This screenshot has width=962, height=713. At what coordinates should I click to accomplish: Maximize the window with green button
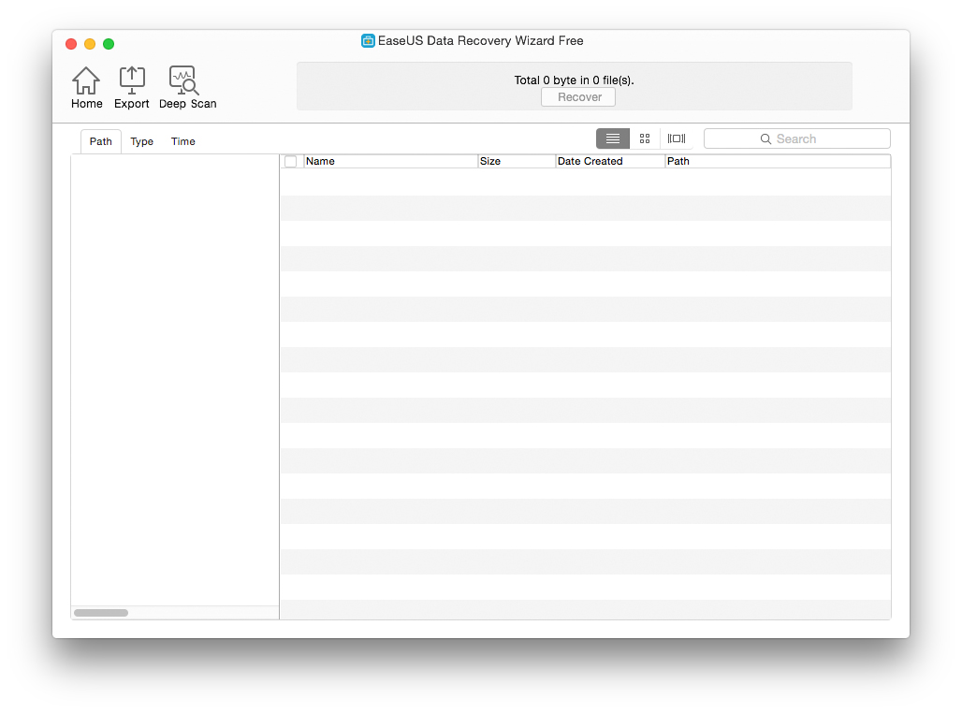click(x=109, y=44)
